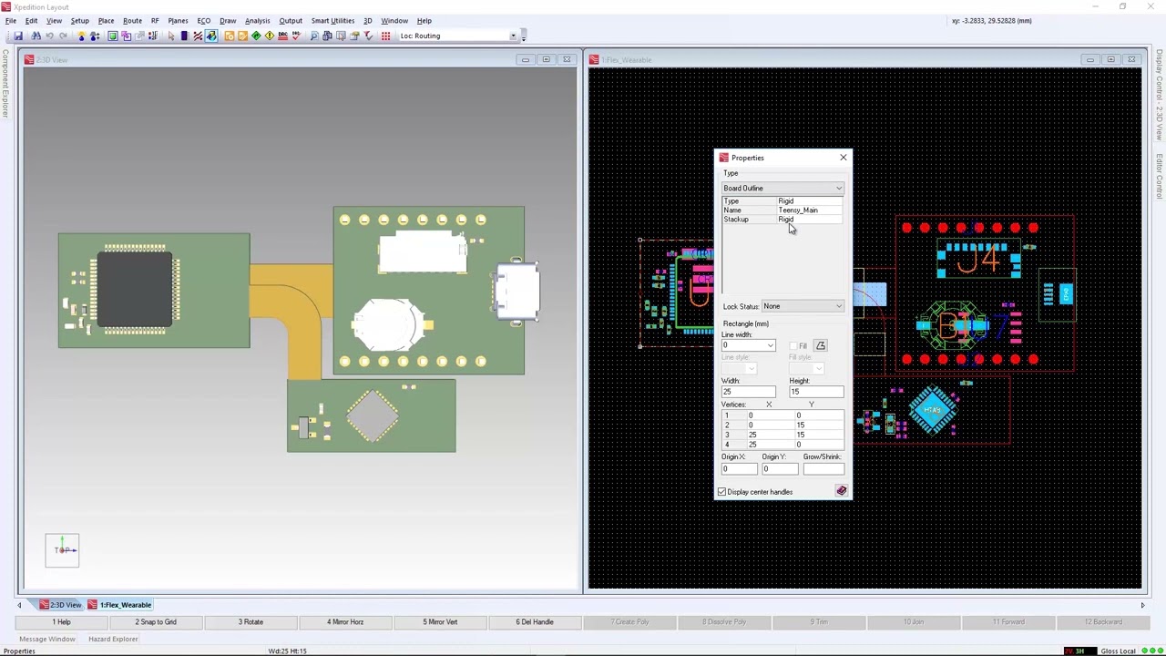Open the File menu

pos(11,20)
